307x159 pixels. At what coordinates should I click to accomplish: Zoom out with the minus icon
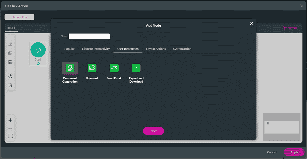[x=10, y=128]
